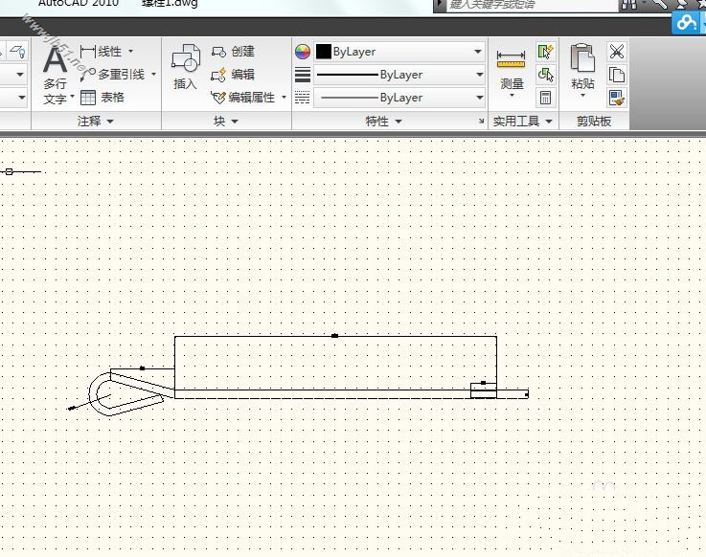Expand the Linear (线性) dimension arrow

tap(130, 52)
